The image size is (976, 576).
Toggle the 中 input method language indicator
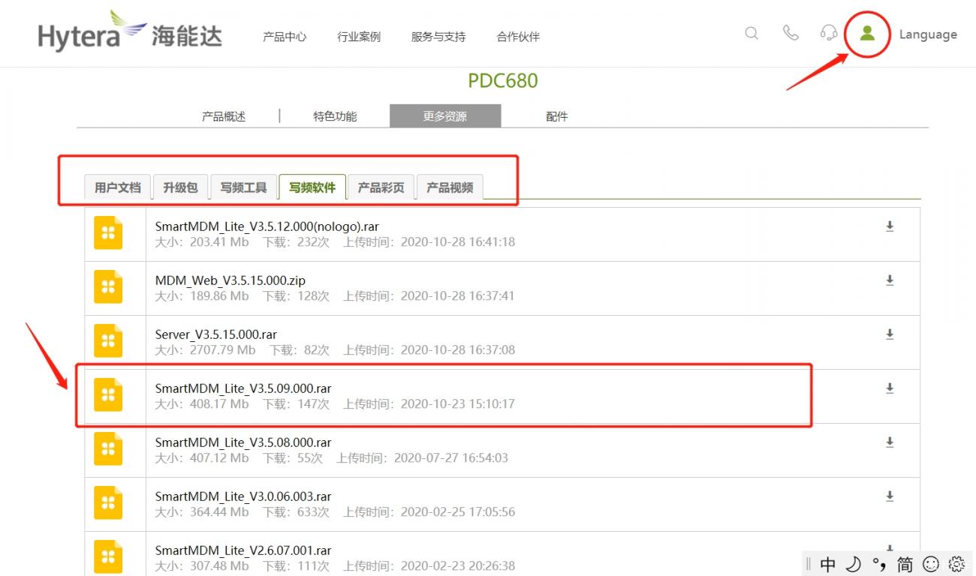point(828,564)
